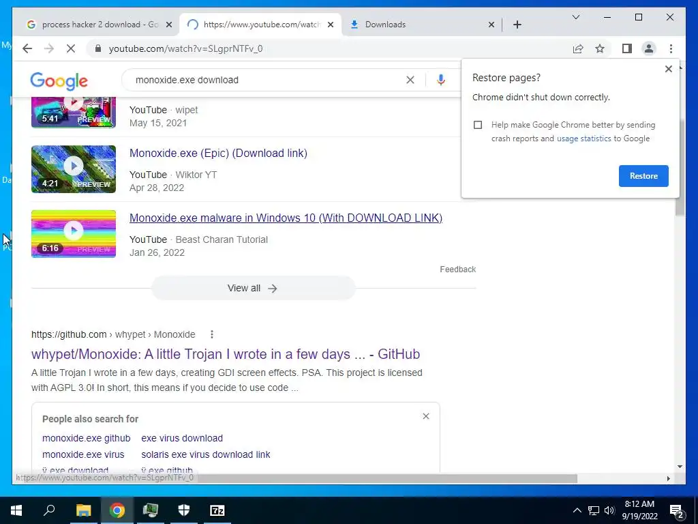The height and width of the screenshot is (524, 698).
Task: Open the Chrome profile avatar
Action: click(x=649, y=48)
